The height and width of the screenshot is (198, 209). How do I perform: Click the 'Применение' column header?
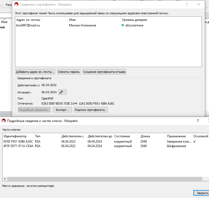179,136
